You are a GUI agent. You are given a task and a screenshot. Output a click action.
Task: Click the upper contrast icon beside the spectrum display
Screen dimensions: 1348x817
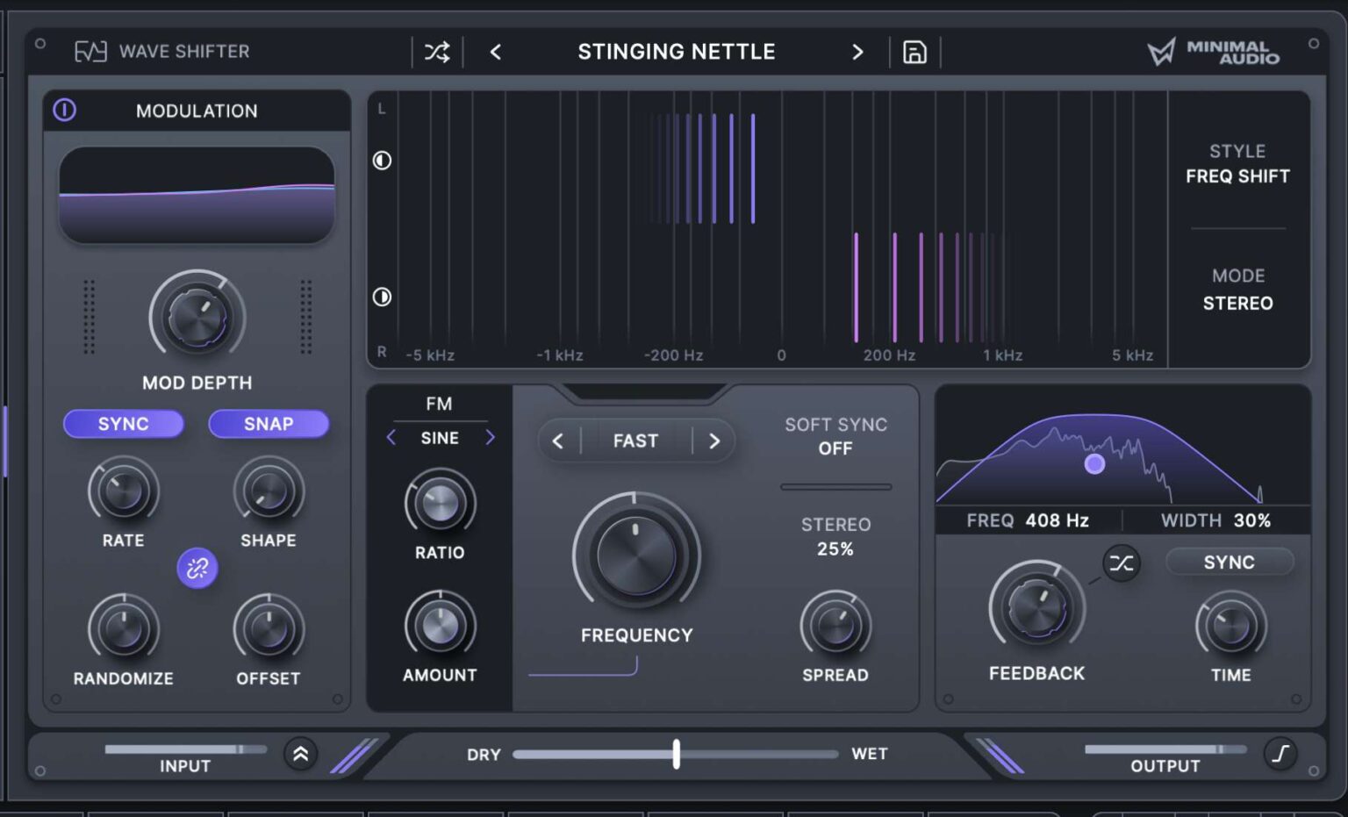(382, 161)
